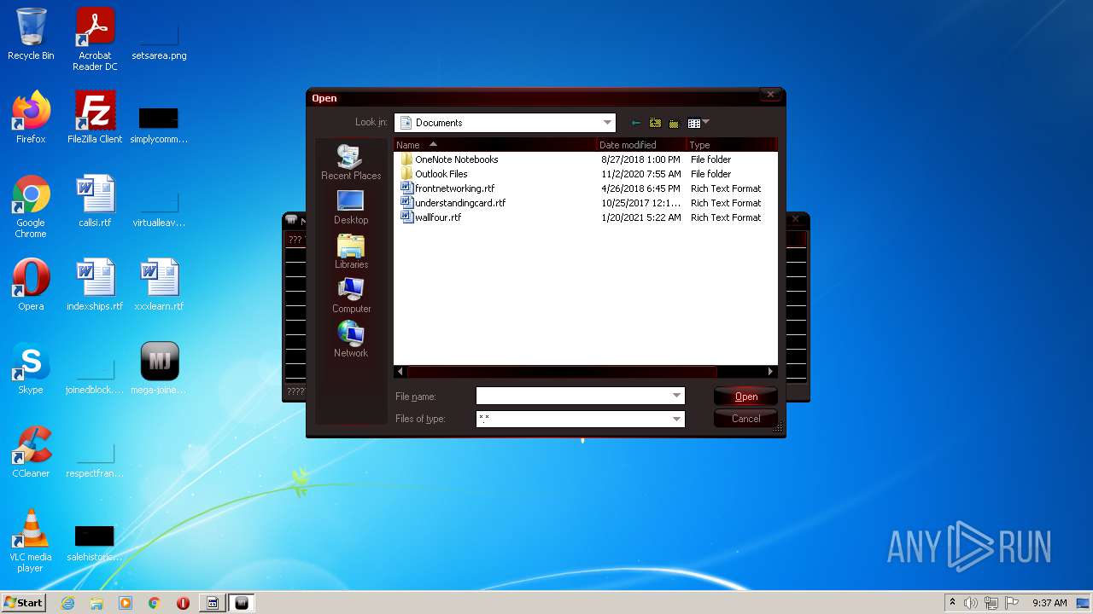This screenshot has width=1093, height=614.
Task: Open Internet Explorer from the taskbar
Action: click(67, 603)
